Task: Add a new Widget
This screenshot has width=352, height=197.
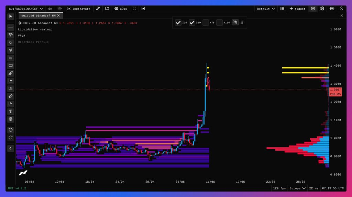Action: point(297,9)
